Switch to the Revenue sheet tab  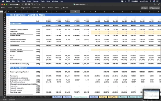[x=123, y=97]
